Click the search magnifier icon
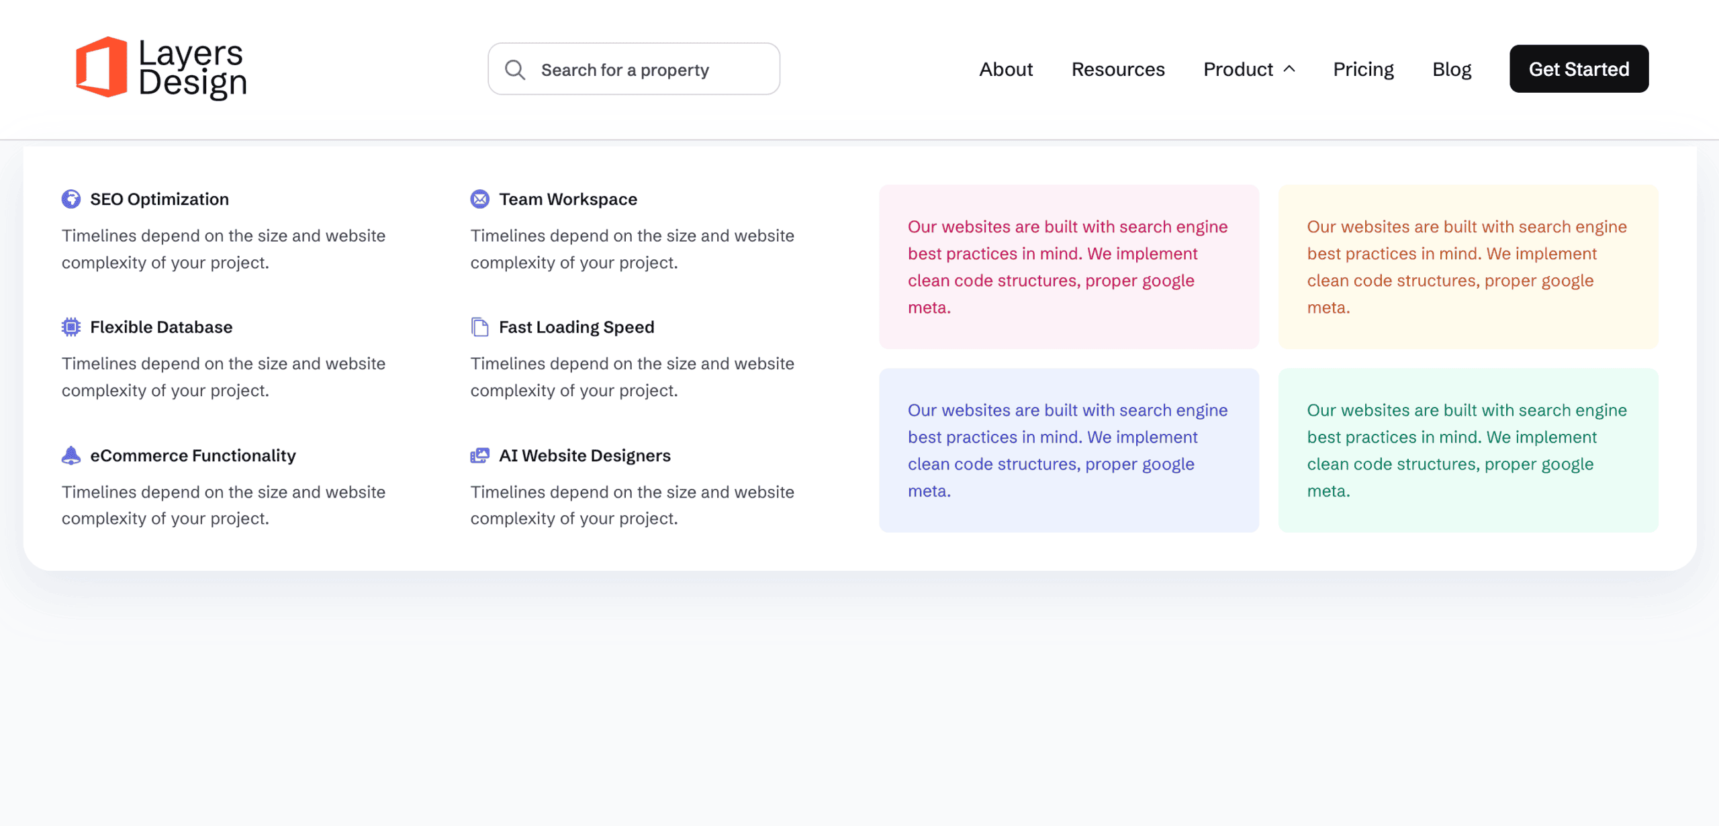Viewport: 1719px width, 826px height. tap(515, 69)
